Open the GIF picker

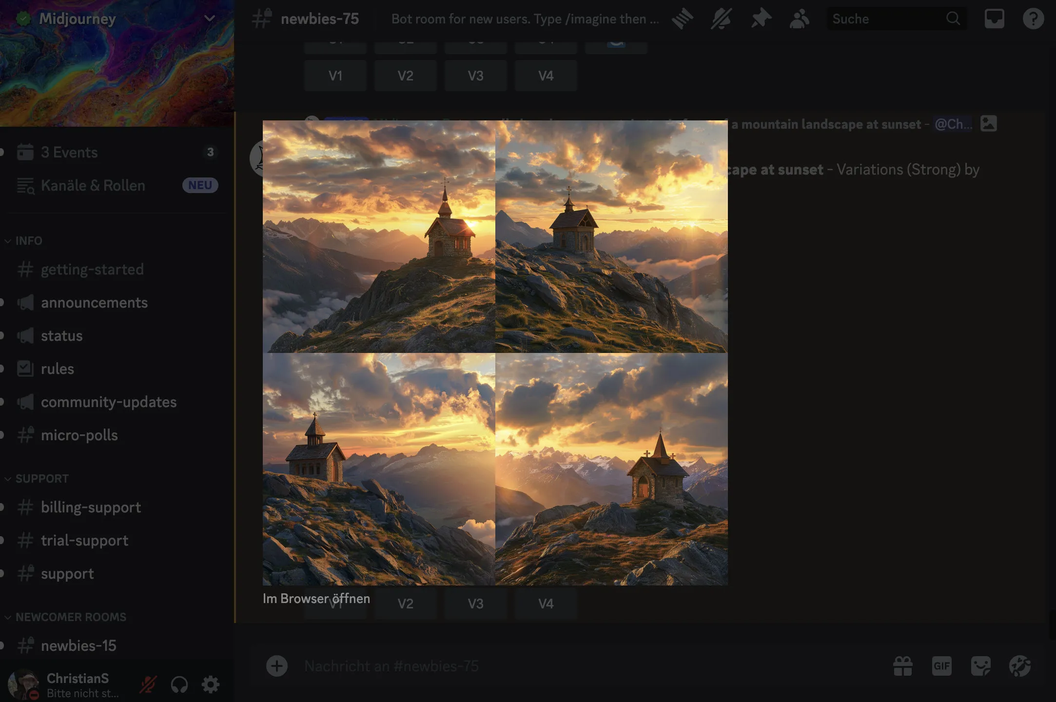click(941, 666)
